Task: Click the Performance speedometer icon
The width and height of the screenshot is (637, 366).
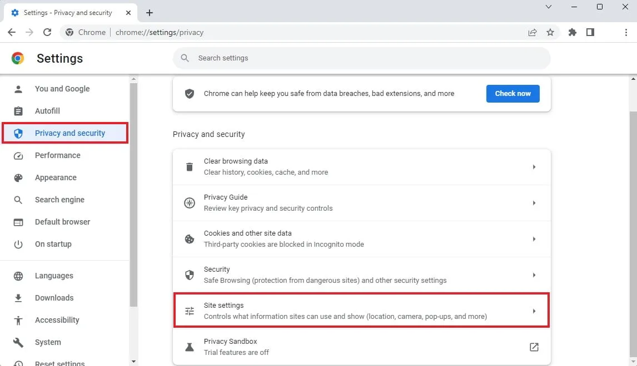Action: click(18, 155)
